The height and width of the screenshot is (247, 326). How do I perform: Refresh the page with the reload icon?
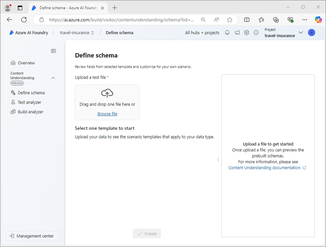[24, 20]
